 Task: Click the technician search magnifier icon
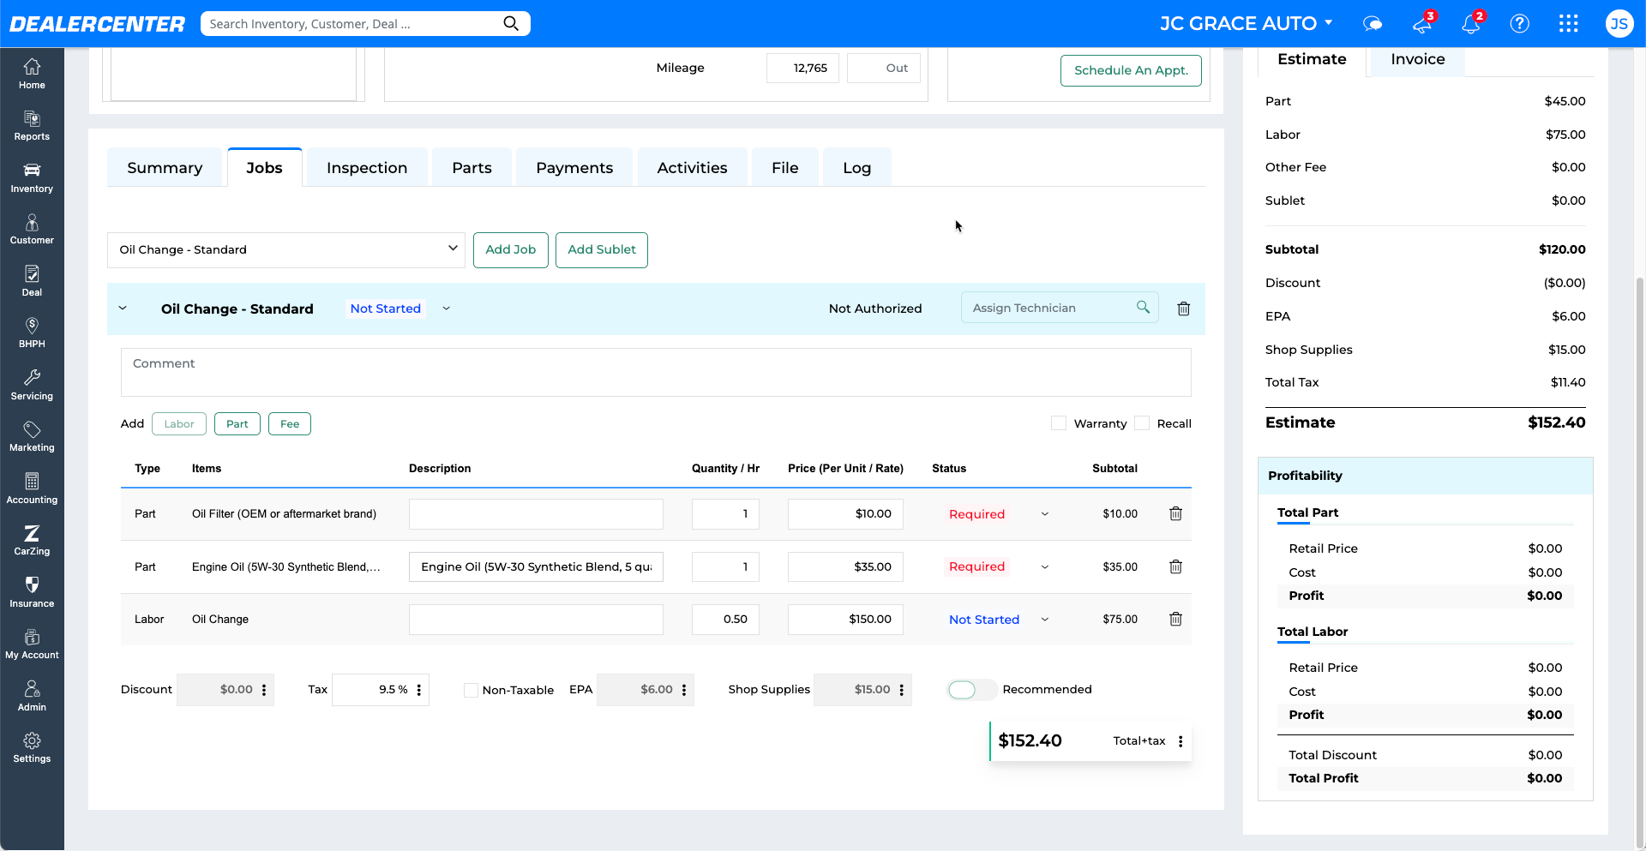pyautogui.click(x=1143, y=307)
